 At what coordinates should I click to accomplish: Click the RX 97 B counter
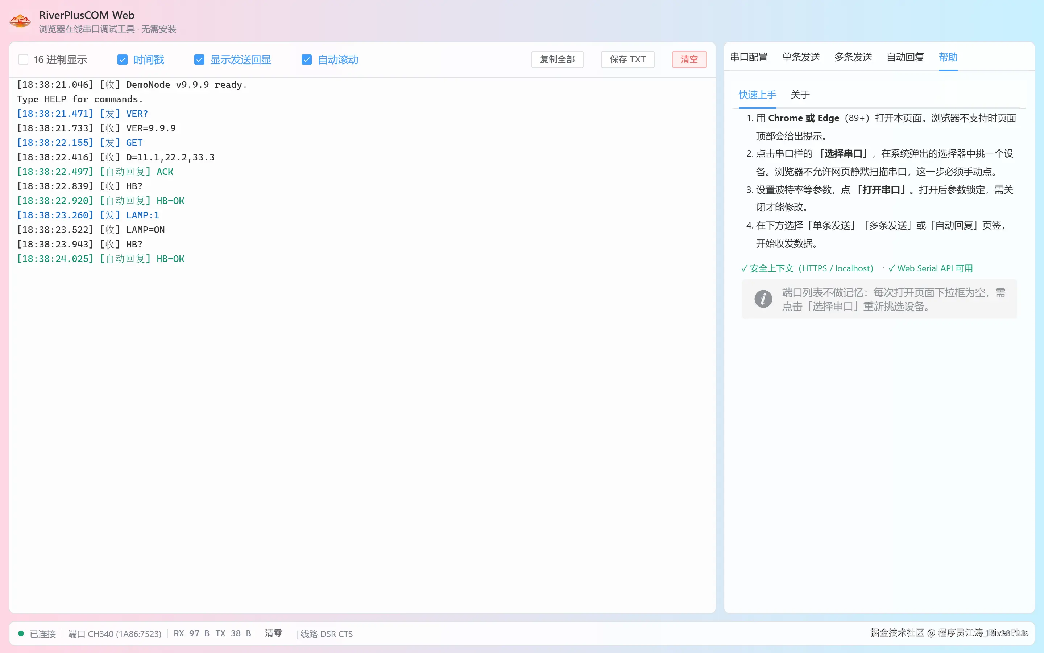point(191,633)
